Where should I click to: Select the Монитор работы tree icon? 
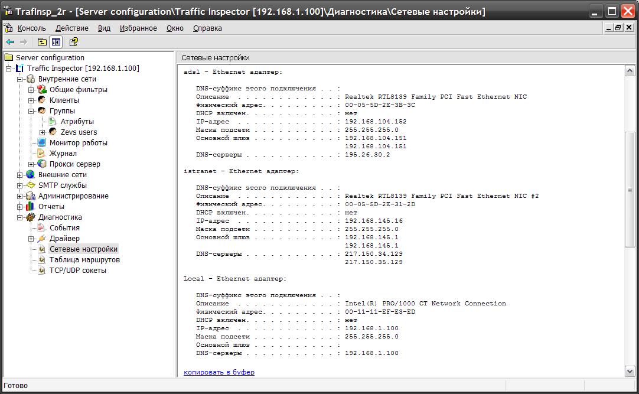(x=42, y=143)
